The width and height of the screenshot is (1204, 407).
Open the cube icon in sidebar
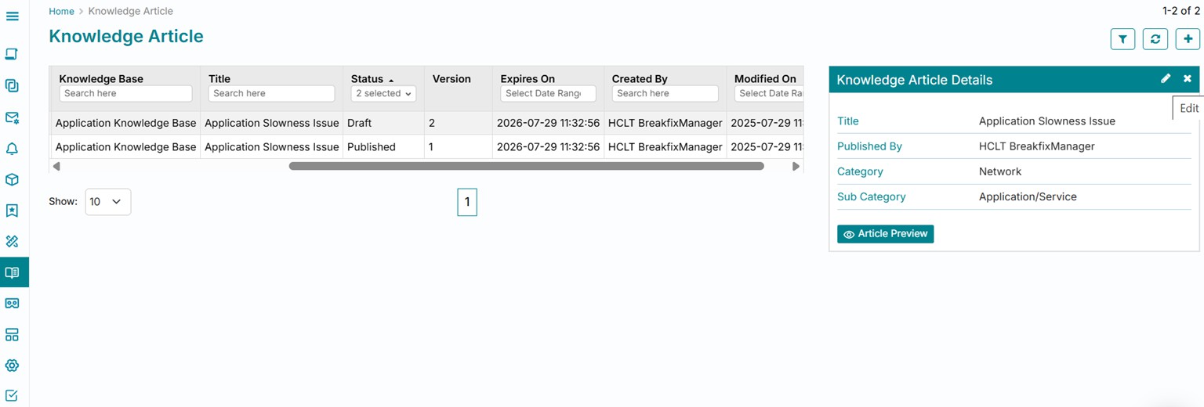click(x=12, y=179)
